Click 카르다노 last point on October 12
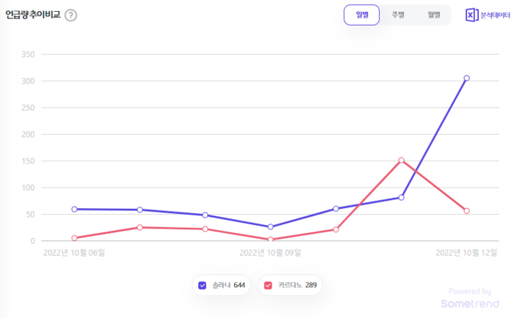This screenshot has width=514, height=318. (x=466, y=211)
